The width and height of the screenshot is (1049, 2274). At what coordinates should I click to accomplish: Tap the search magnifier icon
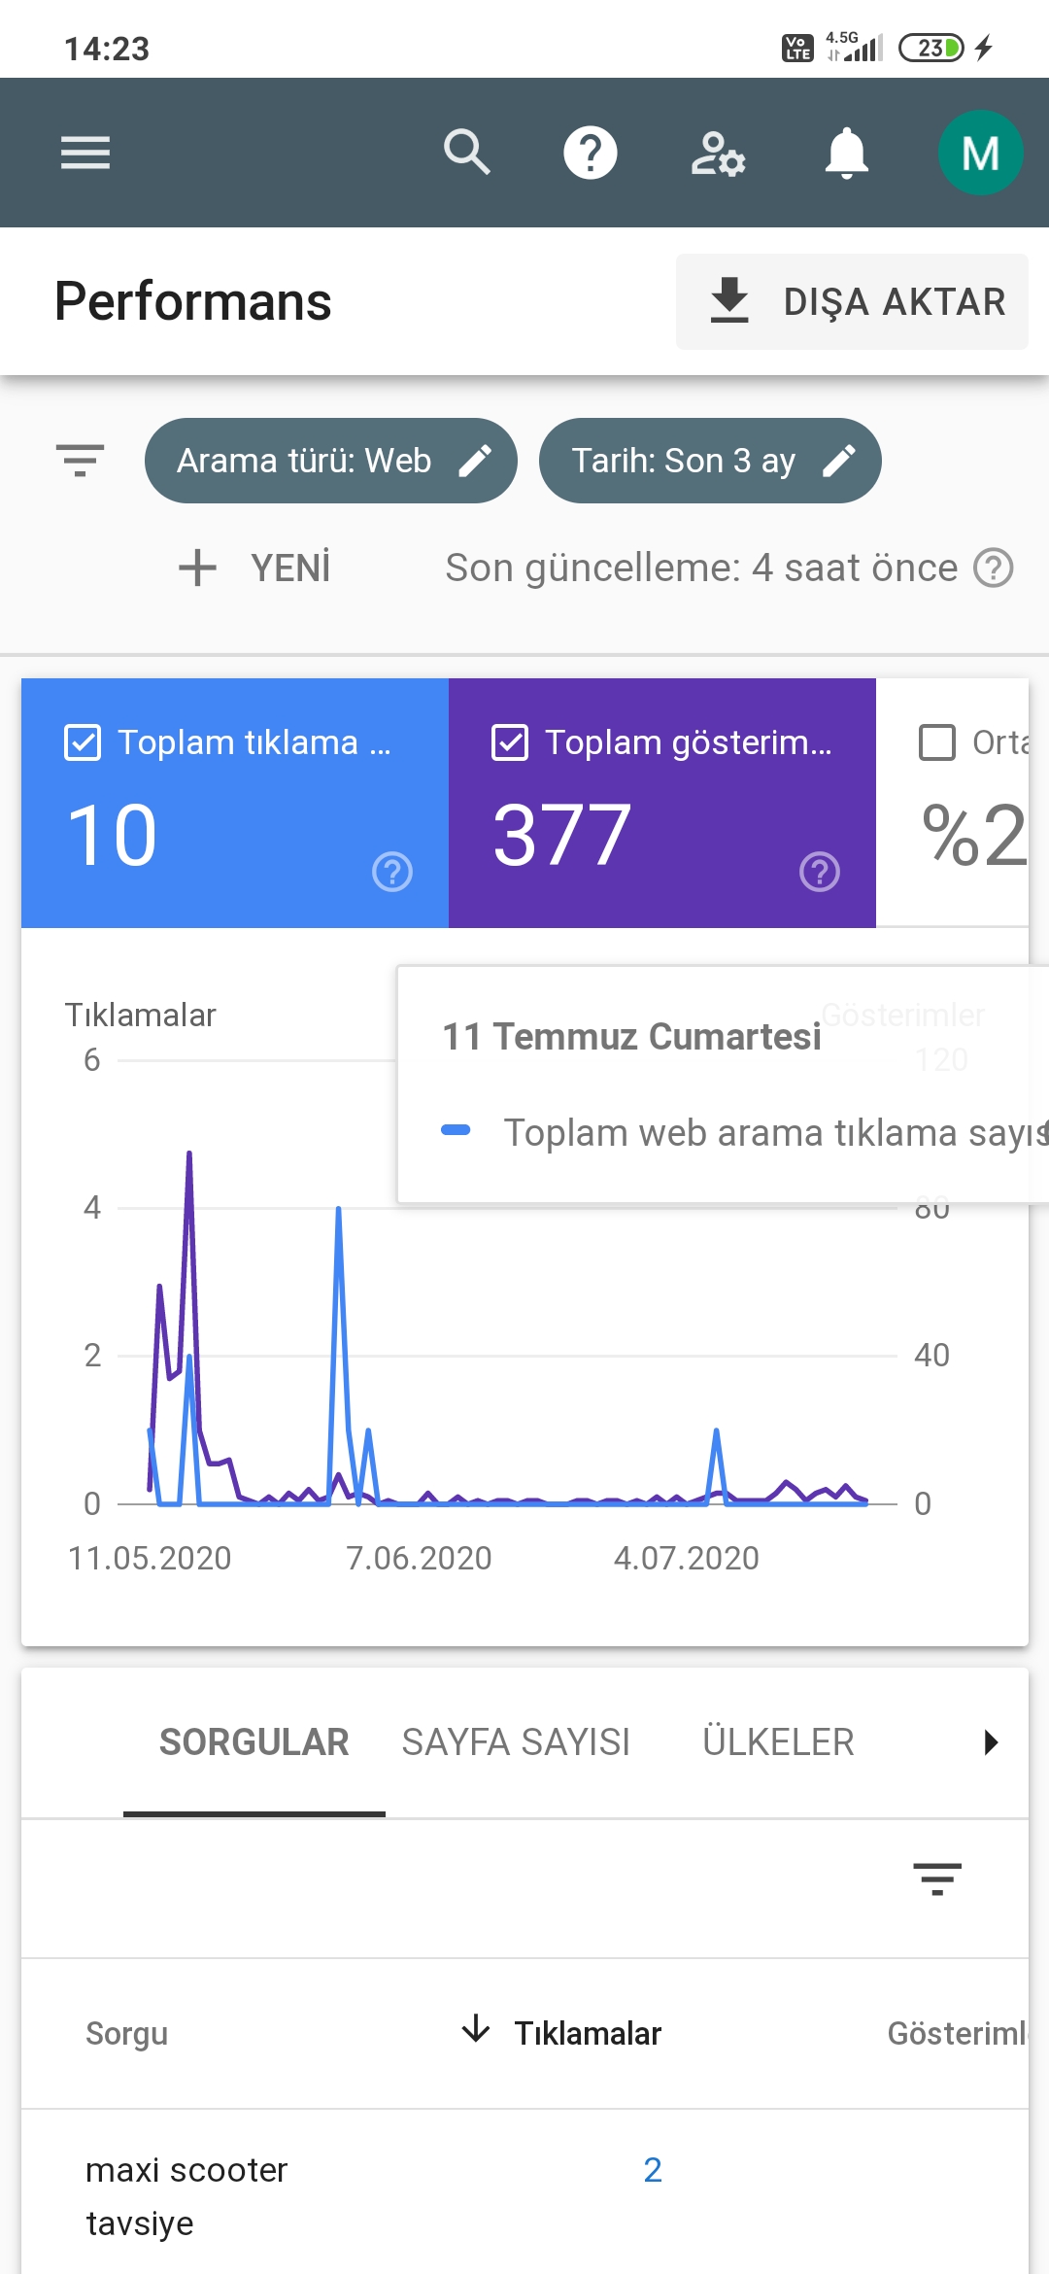[x=467, y=153]
